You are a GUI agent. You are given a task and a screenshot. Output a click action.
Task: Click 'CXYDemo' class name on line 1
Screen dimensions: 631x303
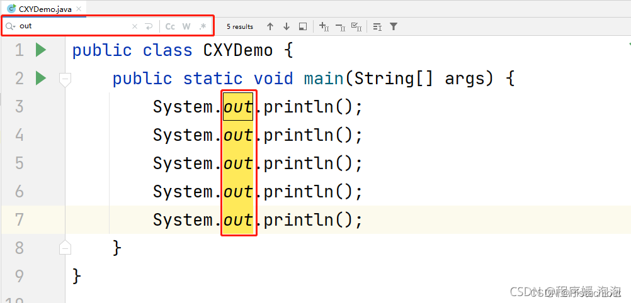click(238, 51)
